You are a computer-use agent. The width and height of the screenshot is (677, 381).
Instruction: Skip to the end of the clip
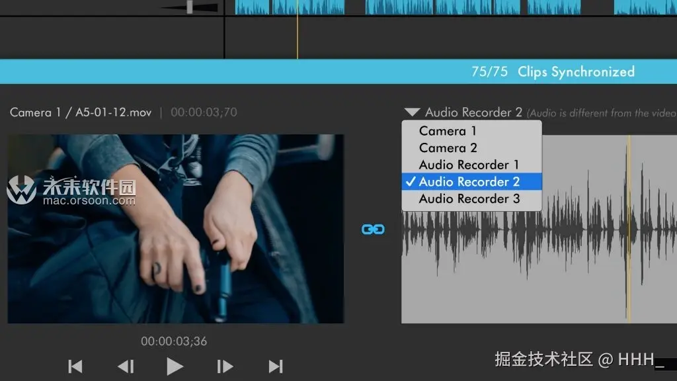[x=276, y=366]
